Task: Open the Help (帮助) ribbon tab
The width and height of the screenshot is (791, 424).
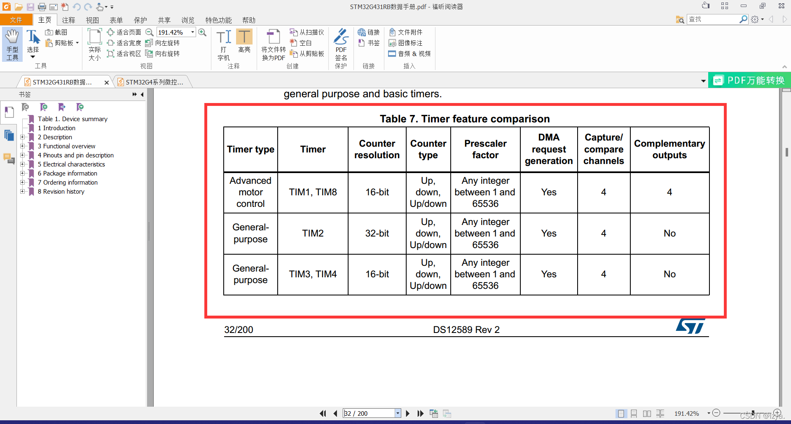Action: (249, 20)
